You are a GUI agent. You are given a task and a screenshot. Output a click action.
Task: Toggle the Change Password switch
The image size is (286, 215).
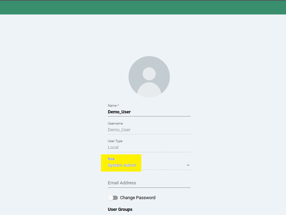click(x=113, y=198)
